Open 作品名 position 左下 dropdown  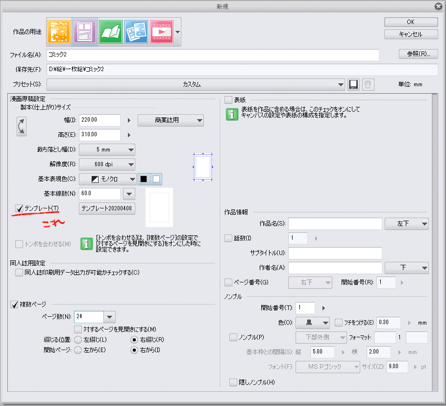(x=406, y=224)
